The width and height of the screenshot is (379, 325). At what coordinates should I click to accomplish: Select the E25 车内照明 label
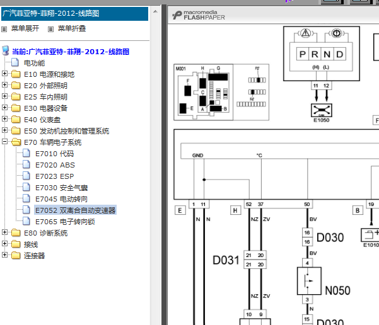click(45, 97)
